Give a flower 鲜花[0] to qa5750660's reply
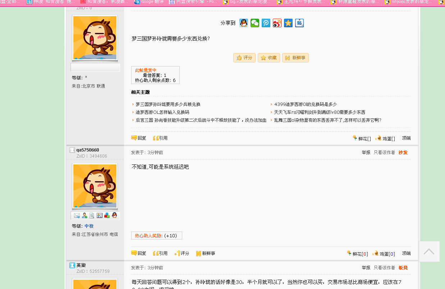445x289 pixels. pos(357,253)
